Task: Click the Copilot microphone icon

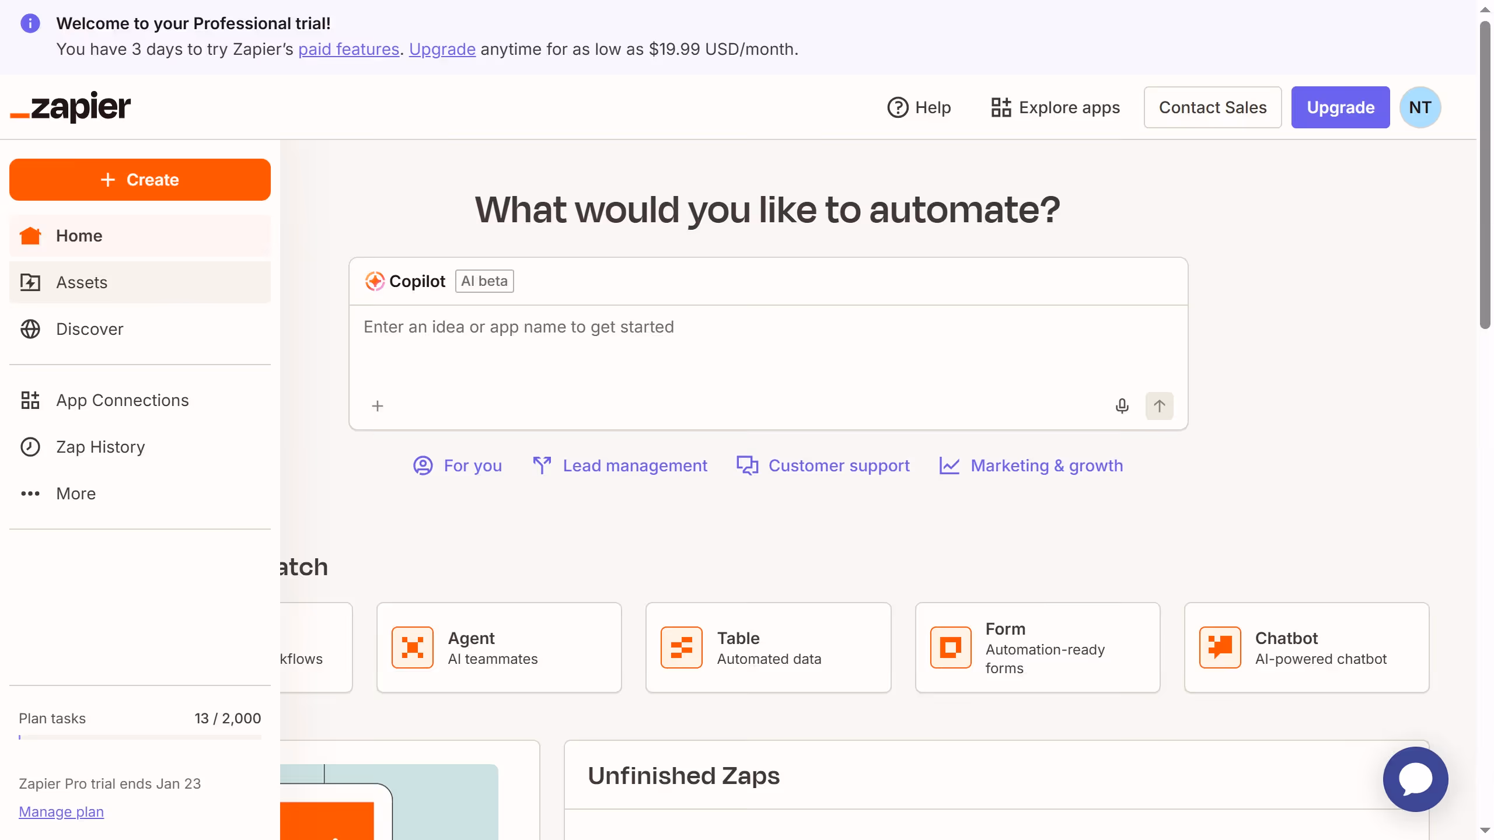Action: point(1121,405)
